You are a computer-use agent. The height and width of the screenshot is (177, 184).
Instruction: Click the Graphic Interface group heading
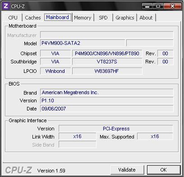pyautogui.click(x=28, y=120)
